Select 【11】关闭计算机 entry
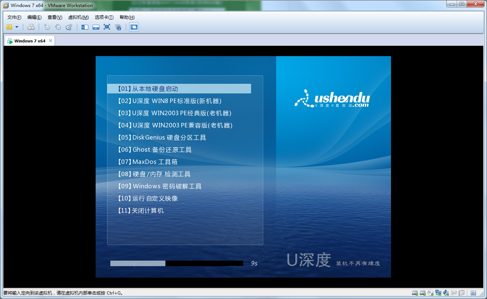 point(140,210)
